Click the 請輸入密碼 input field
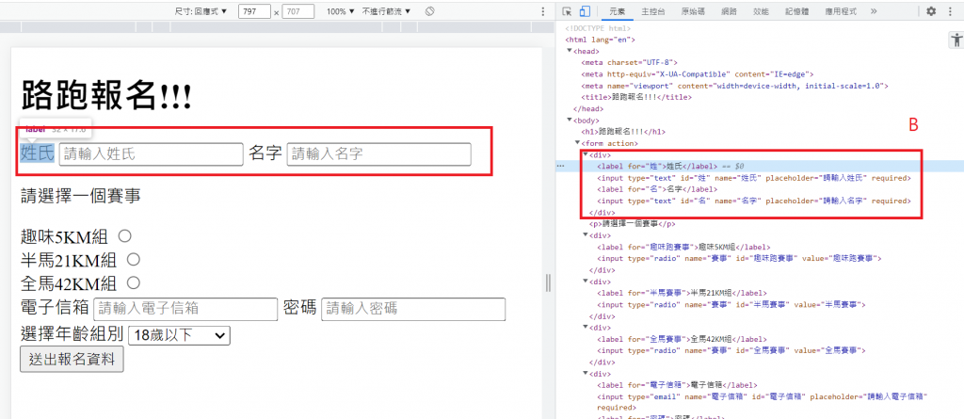 pyautogui.click(x=413, y=309)
